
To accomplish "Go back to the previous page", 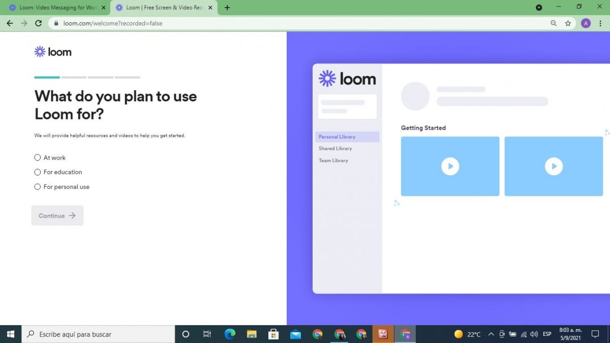I will (x=10, y=23).
